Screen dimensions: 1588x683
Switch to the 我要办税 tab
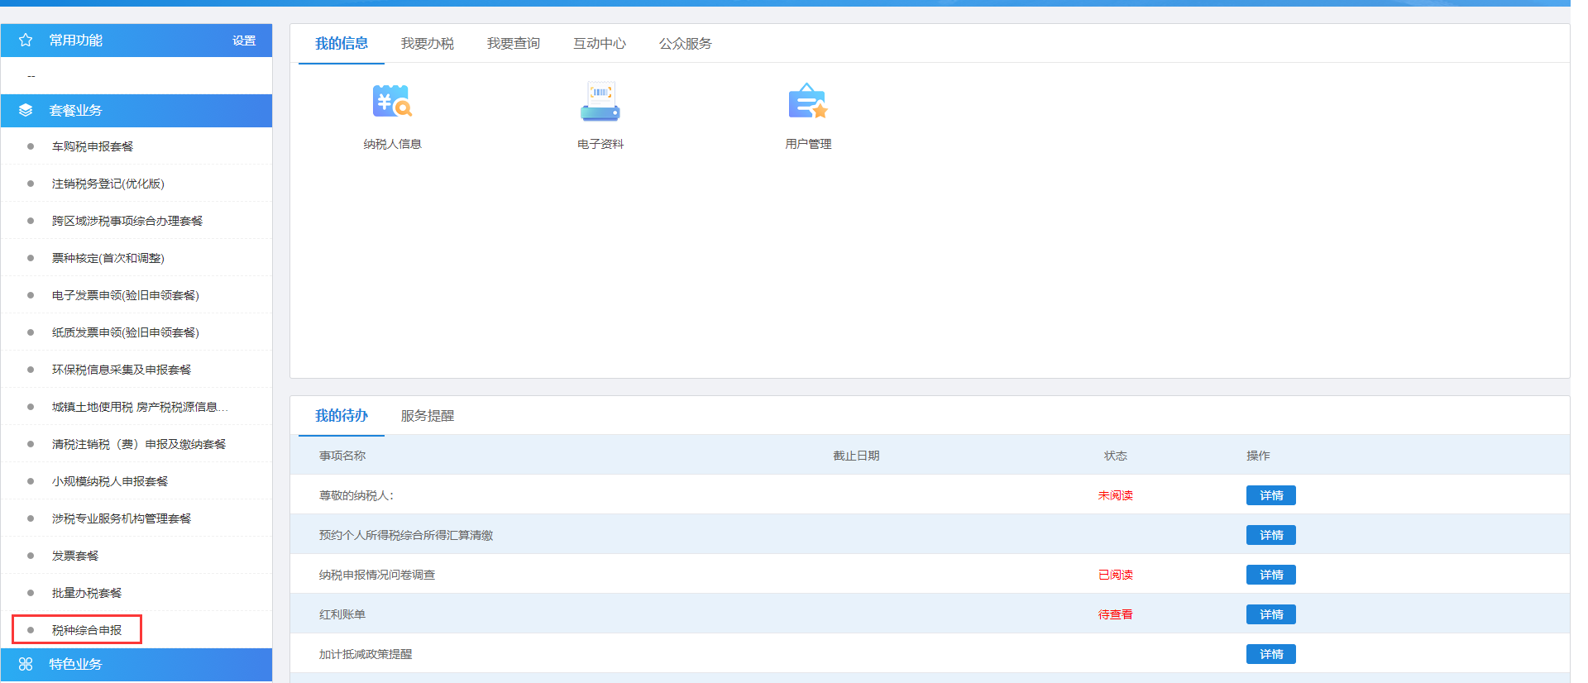(x=428, y=43)
